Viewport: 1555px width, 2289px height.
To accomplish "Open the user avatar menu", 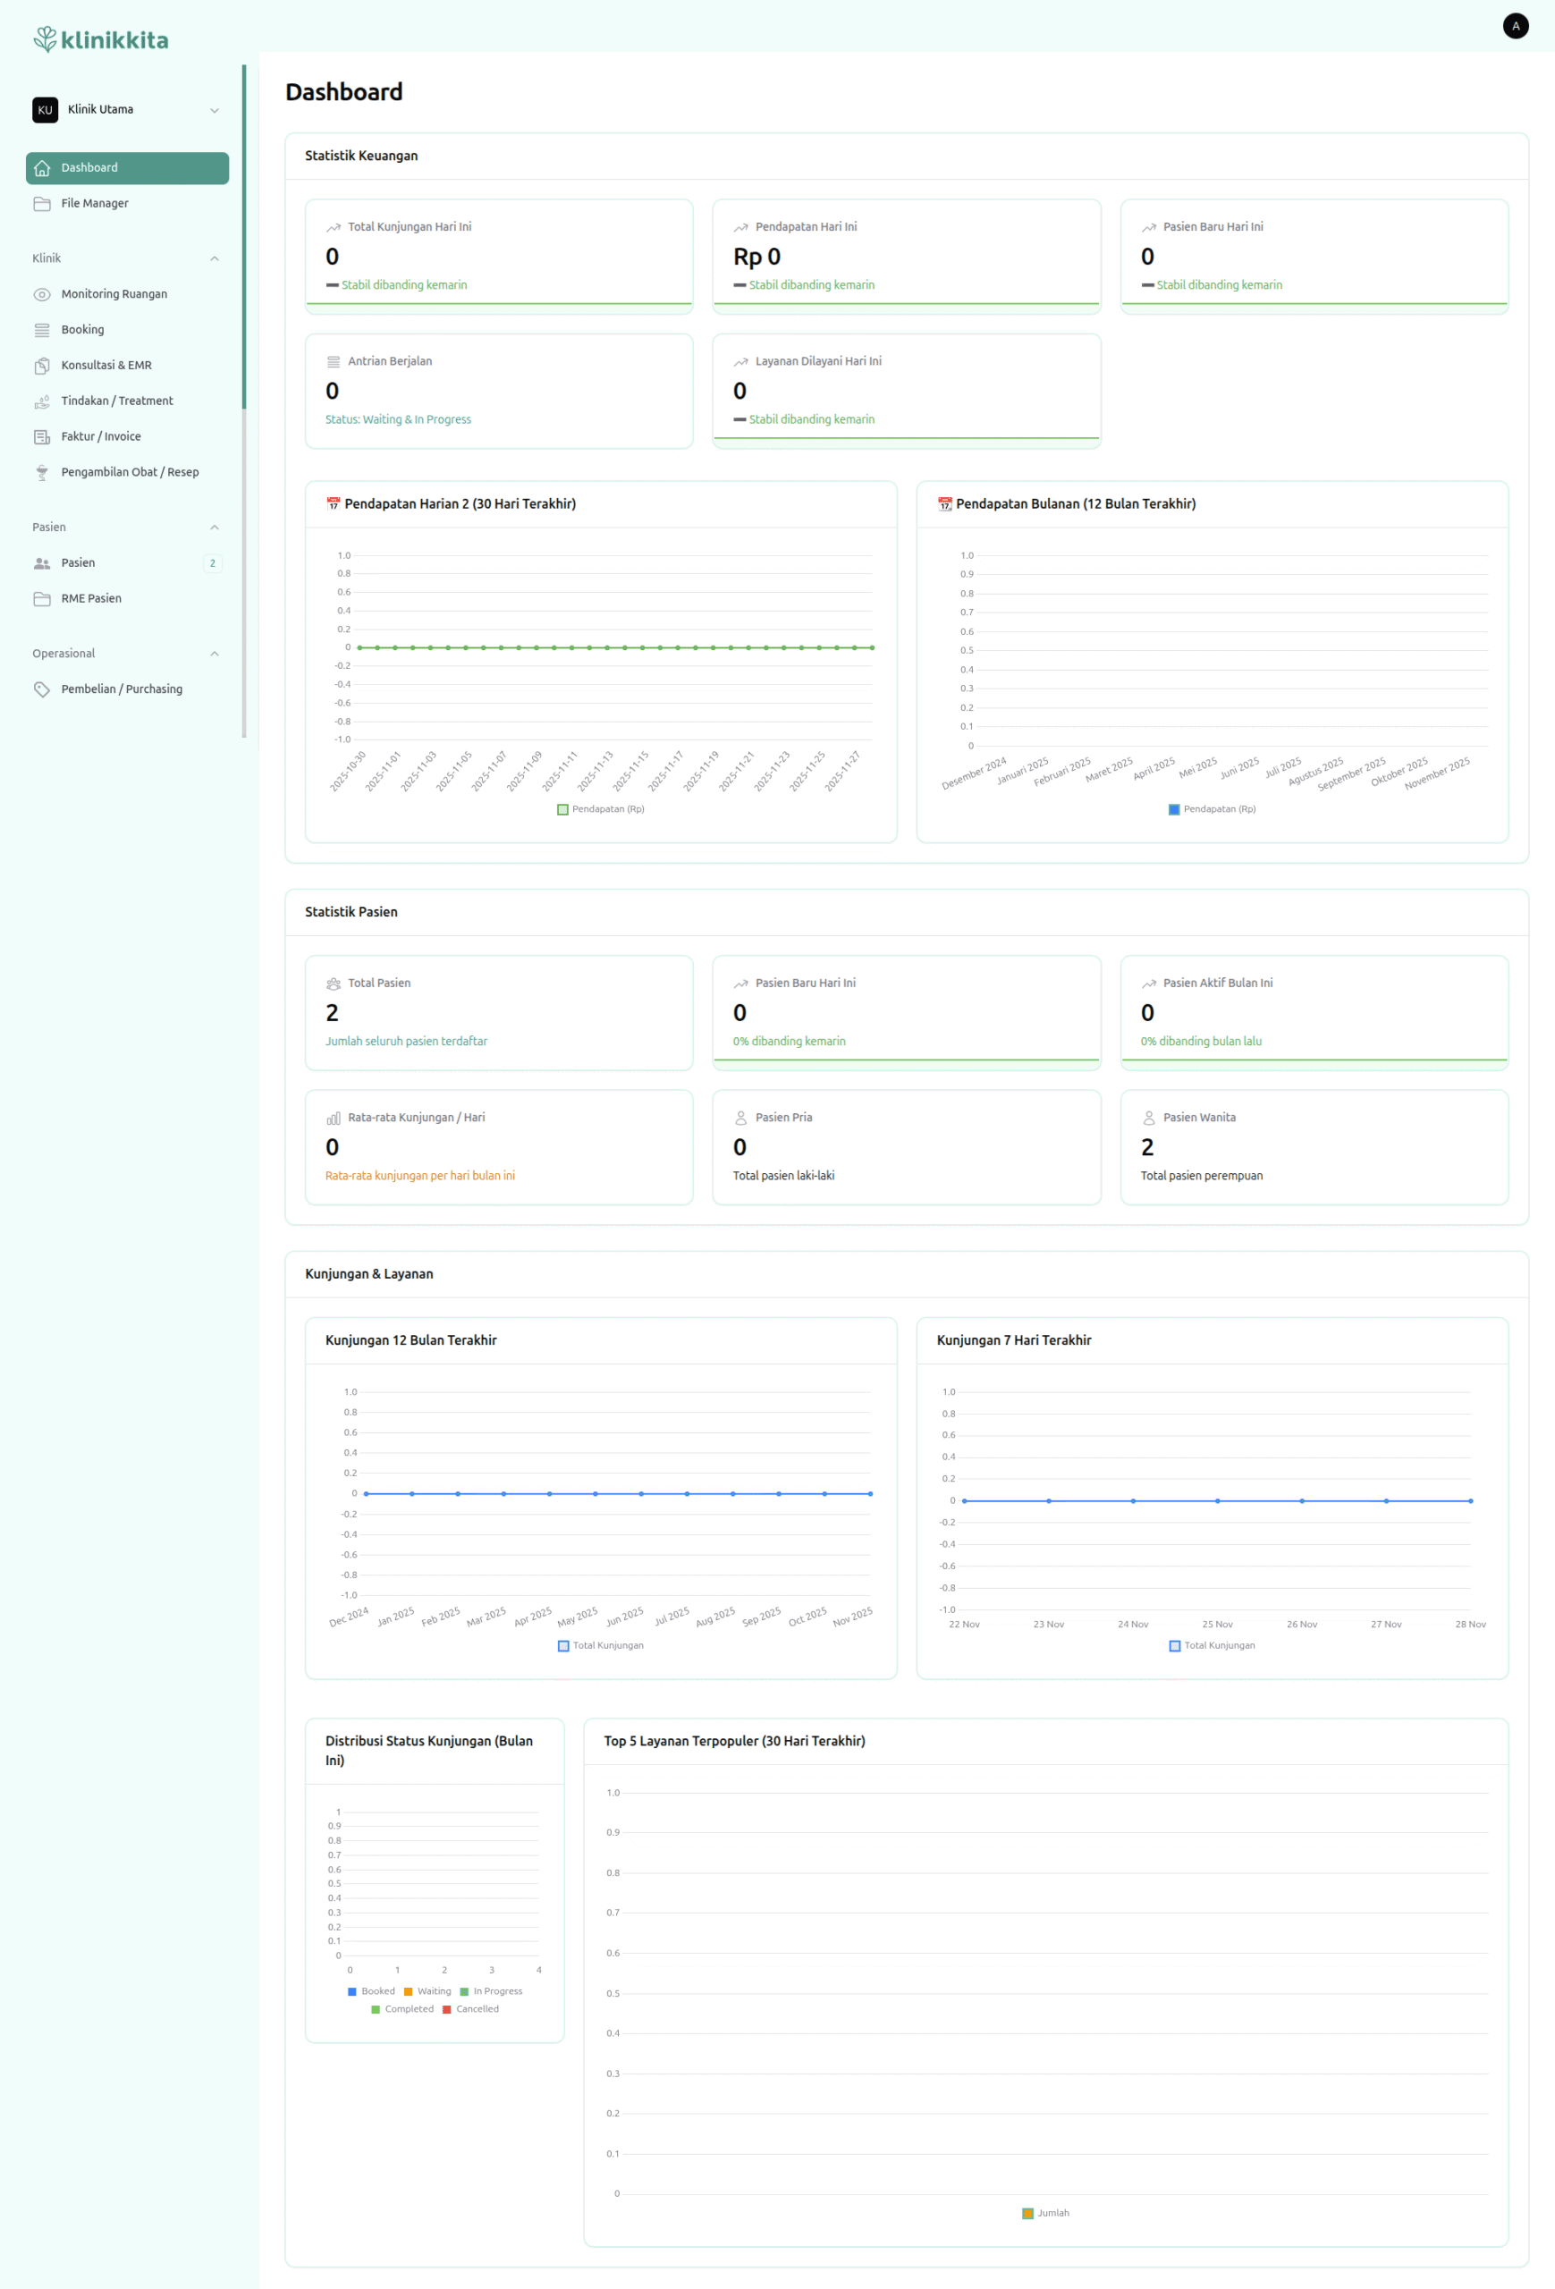I will pos(1515,26).
